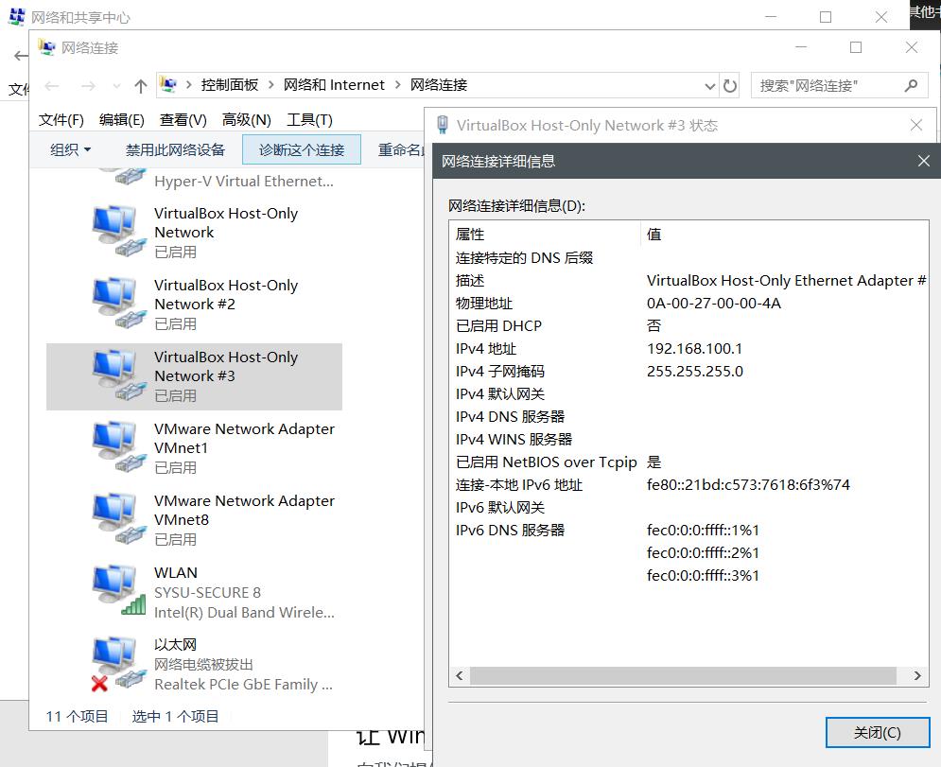
Task: Click the back arrow in 网络连接 window
Action: coord(52,86)
